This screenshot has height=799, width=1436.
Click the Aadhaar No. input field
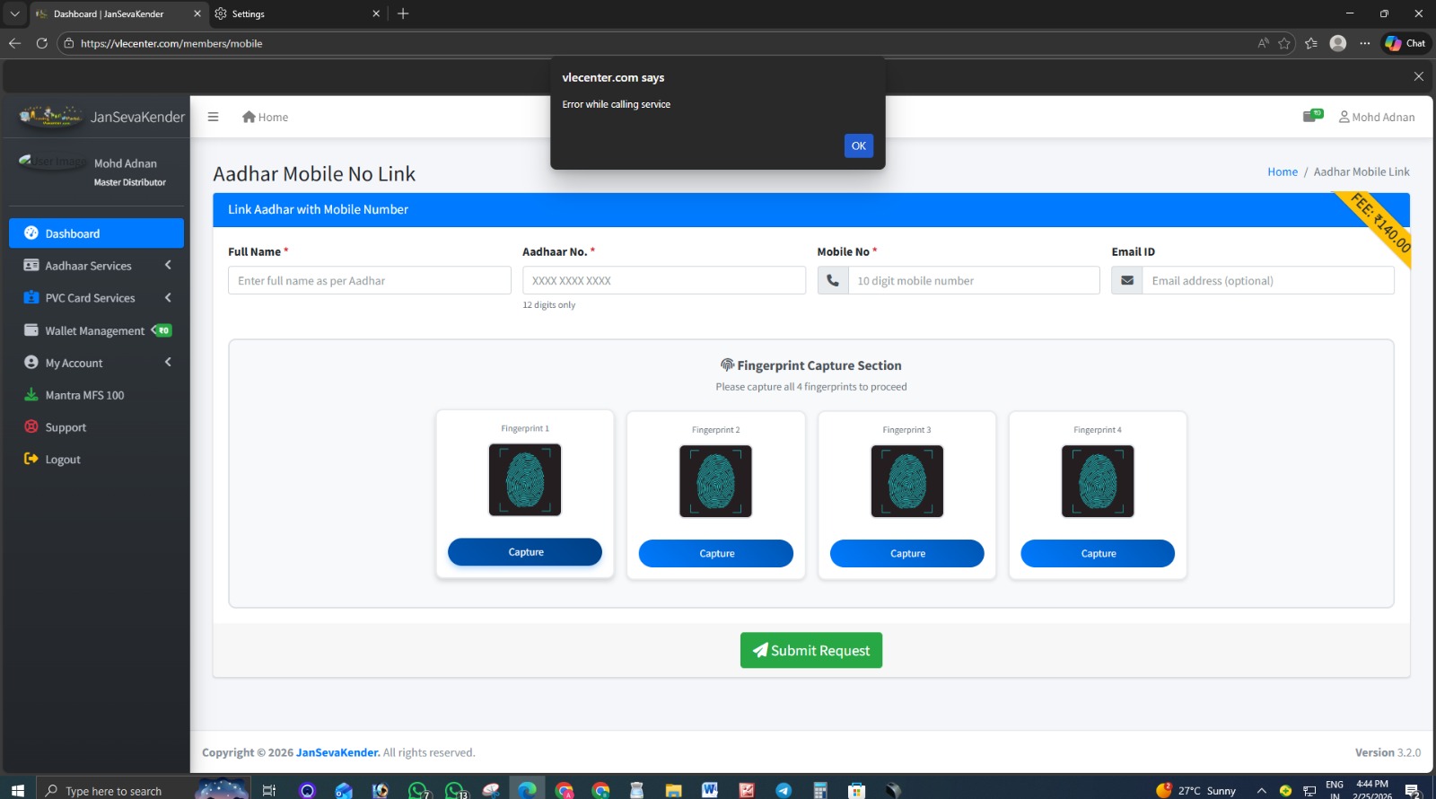[663, 280]
